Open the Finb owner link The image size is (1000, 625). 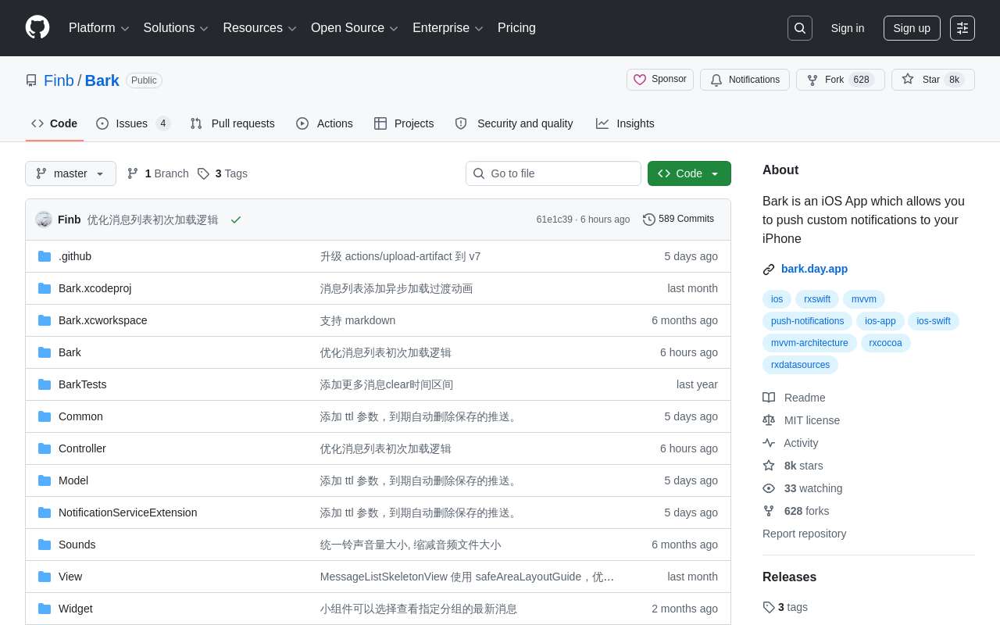(x=59, y=80)
